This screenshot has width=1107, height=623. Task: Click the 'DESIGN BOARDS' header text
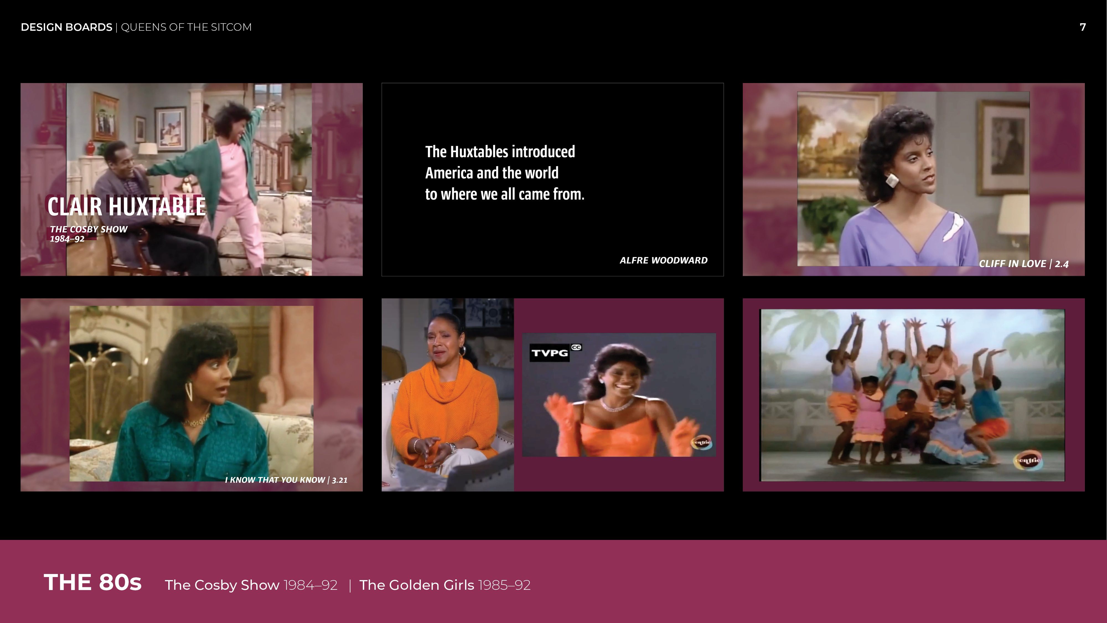click(x=66, y=27)
